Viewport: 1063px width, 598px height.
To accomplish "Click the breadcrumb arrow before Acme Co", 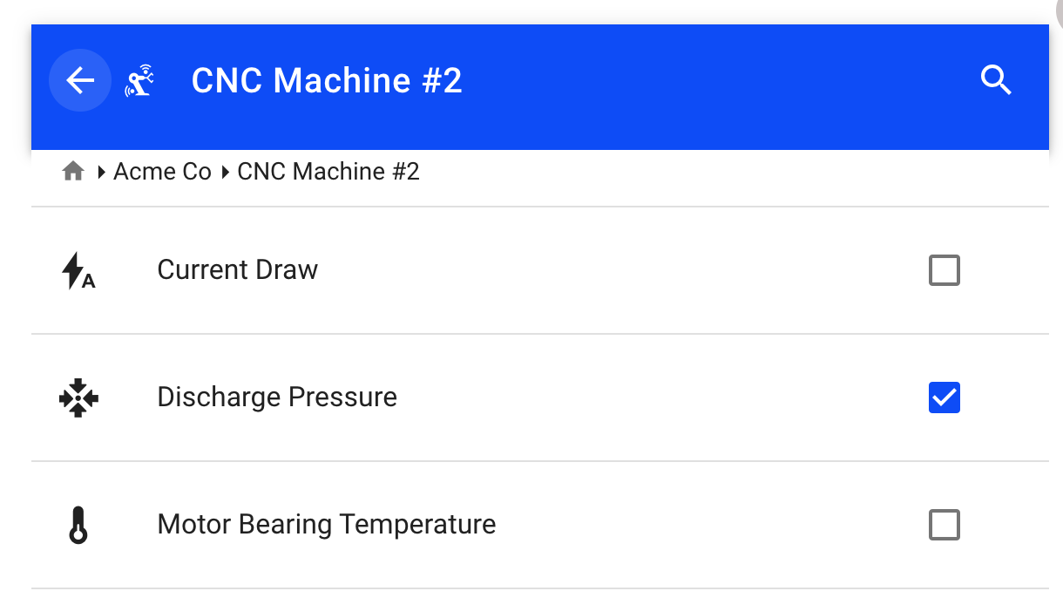I will [x=103, y=172].
